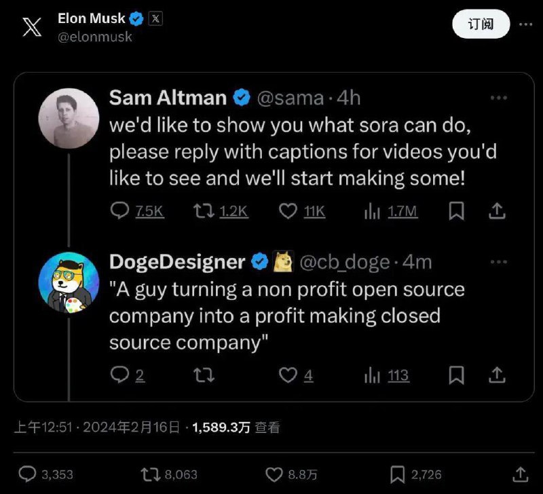
Task: Click Sam Altman's verified badge
Action: [x=240, y=98]
